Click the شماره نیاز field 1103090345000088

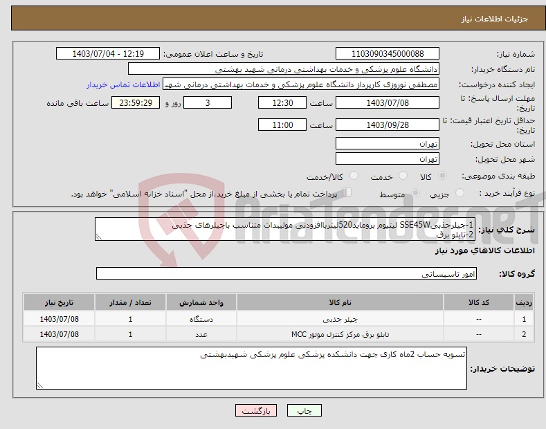click(x=388, y=54)
